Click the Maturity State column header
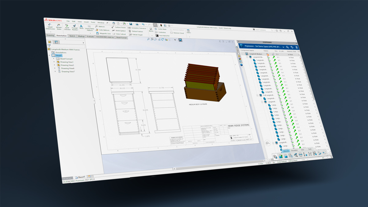The image size is (368, 207). click(291, 51)
